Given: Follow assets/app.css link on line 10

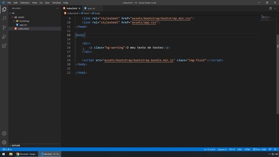Looking at the screenshot, I should point(144,23).
